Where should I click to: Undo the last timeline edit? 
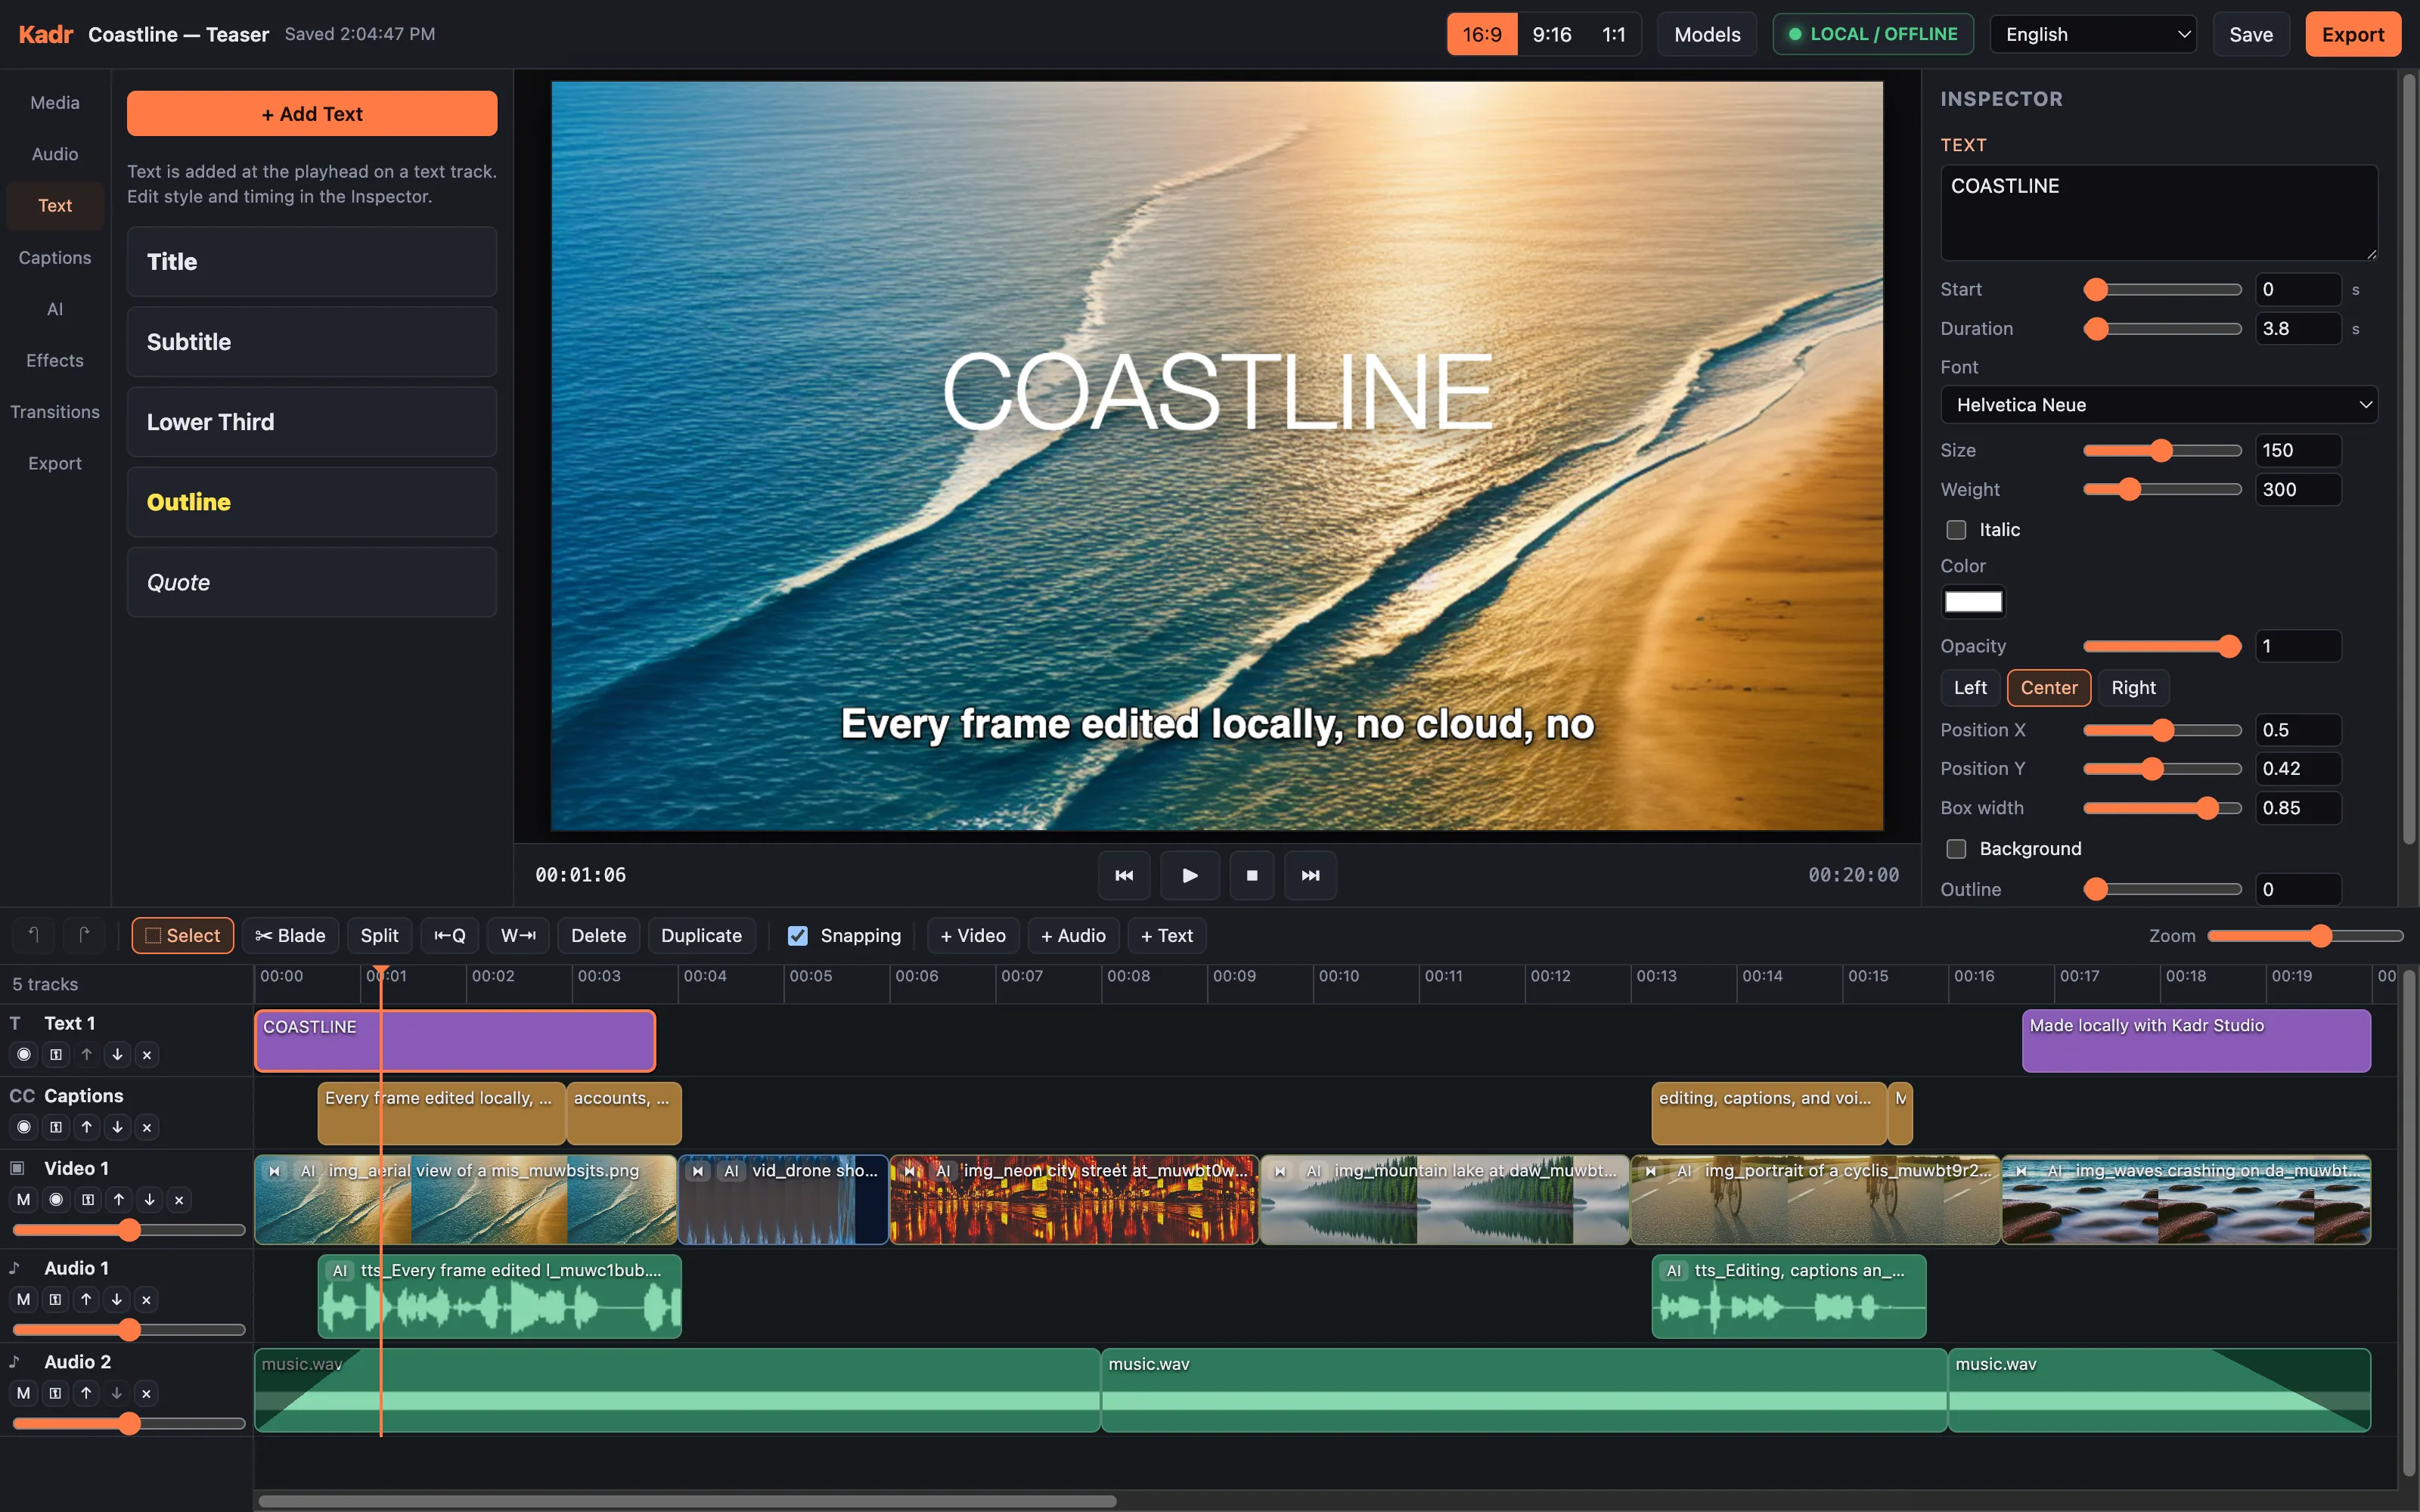pyautogui.click(x=33, y=935)
